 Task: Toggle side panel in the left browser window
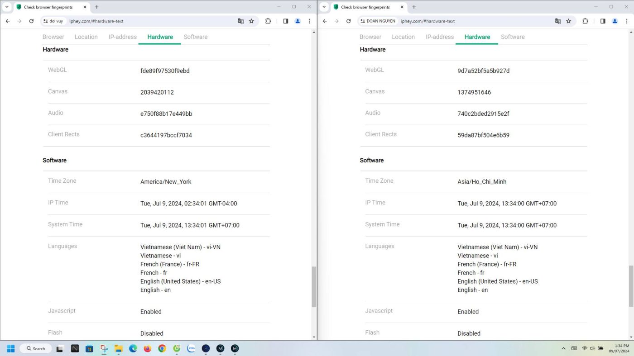tap(286, 21)
